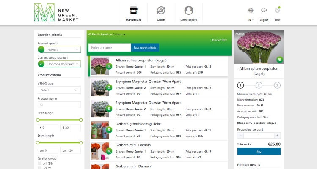This screenshot has height=169, width=317.
Task: Click the Remove filter link
Action: tap(219, 40)
